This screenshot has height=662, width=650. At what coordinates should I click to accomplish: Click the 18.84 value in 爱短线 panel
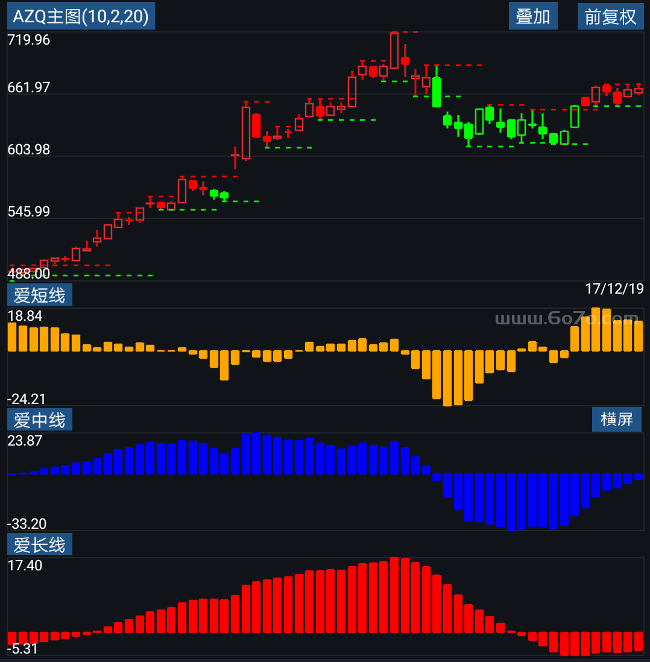[25, 317]
